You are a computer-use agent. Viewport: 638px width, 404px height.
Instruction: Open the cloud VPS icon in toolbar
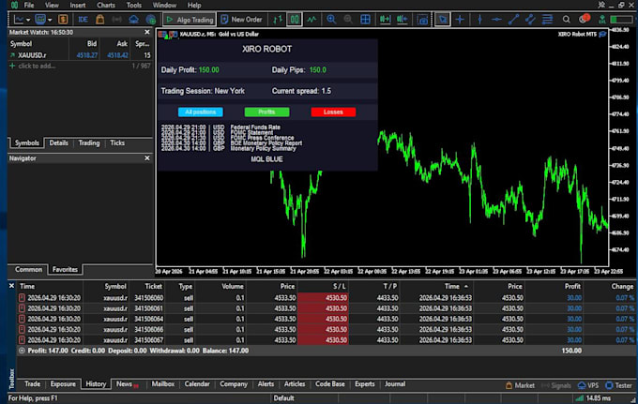tap(133, 19)
